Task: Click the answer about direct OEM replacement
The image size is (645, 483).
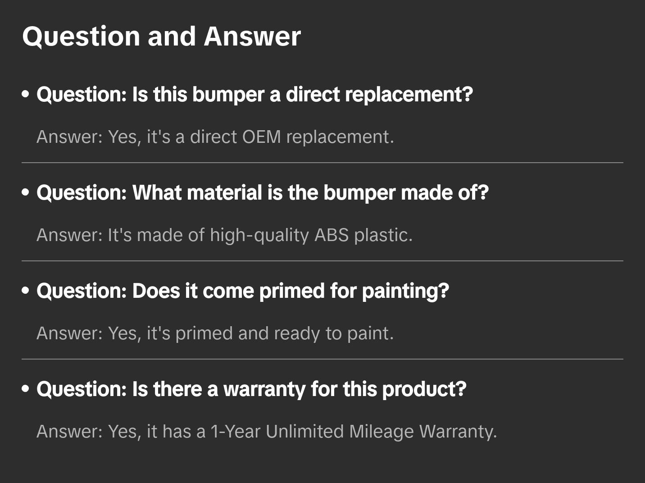Action: [x=215, y=137]
